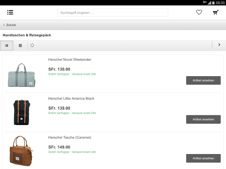
Task: Open the black Little America backpack image
Action: click(x=22, y=112)
